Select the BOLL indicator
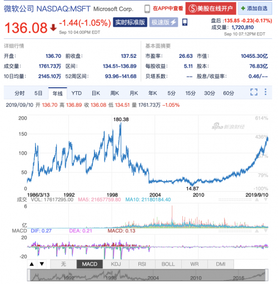The height and width of the screenshot is (284, 278). pos(168,264)
